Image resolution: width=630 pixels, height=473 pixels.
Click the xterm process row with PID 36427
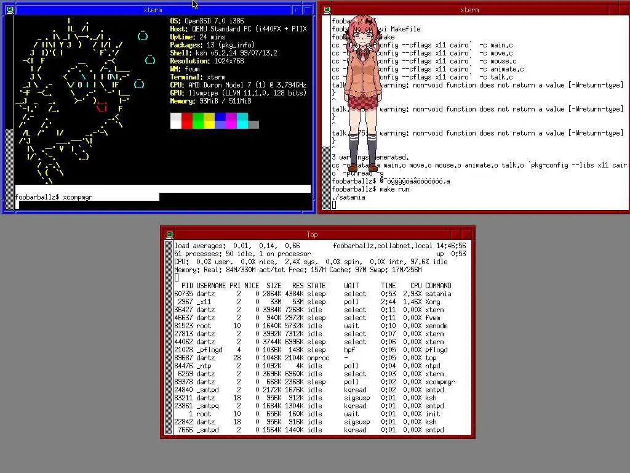(309, 310)
